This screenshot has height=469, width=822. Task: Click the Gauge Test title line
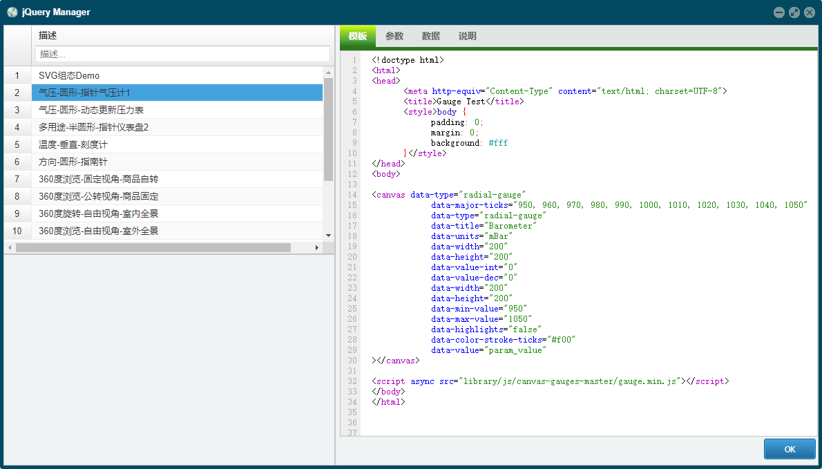pyautogui.click(x=464, y=101)
